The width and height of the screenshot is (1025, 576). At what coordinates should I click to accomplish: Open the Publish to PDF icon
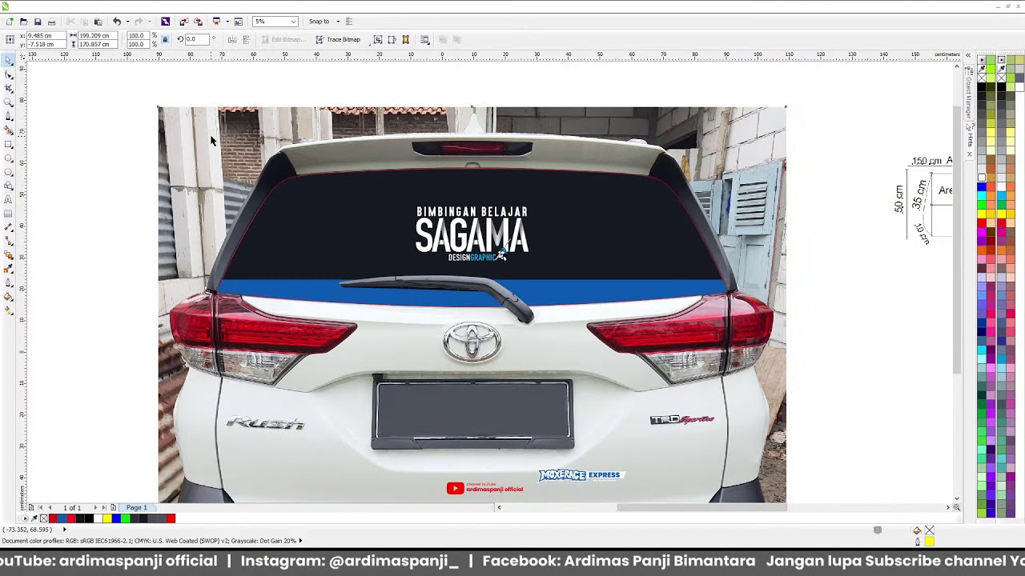point(216,22)
